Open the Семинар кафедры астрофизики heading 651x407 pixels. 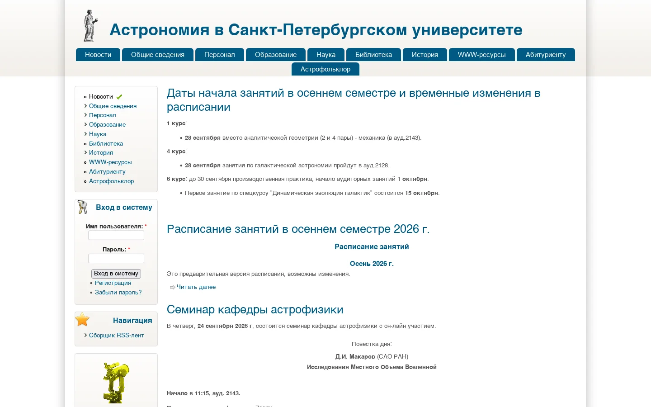[255, 309]
